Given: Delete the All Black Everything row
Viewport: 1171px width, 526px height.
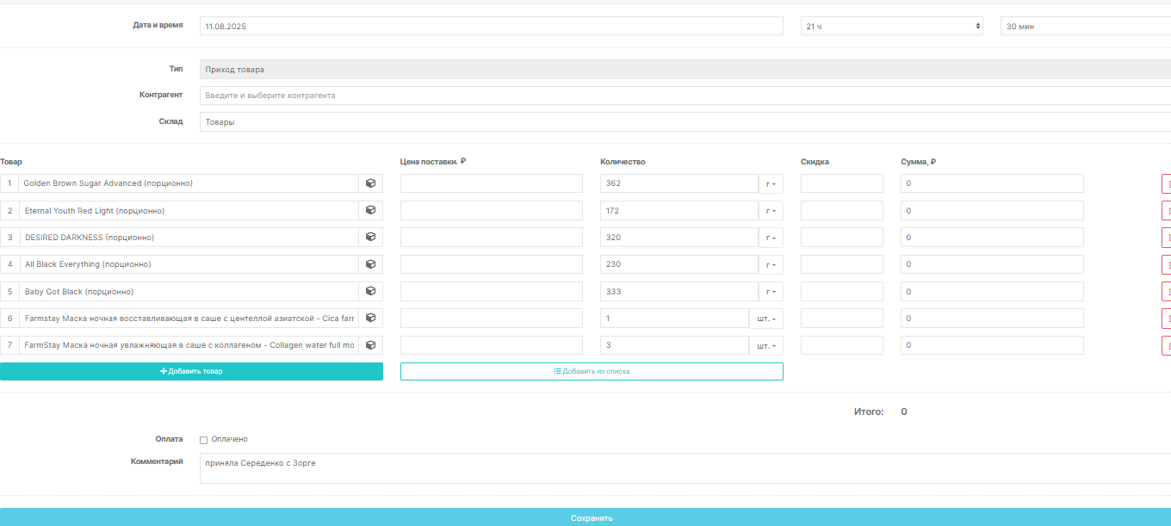Looking at the screenshot, I should [x=1167, y=264].
